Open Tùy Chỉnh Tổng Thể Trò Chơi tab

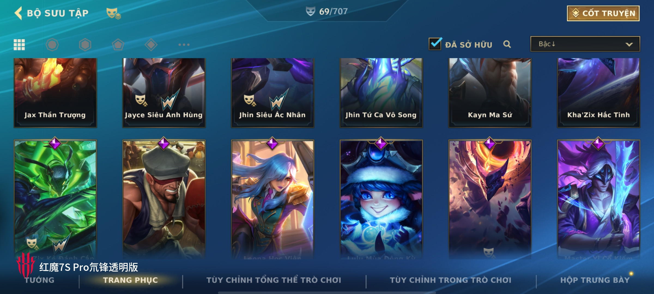coord(274,280)
